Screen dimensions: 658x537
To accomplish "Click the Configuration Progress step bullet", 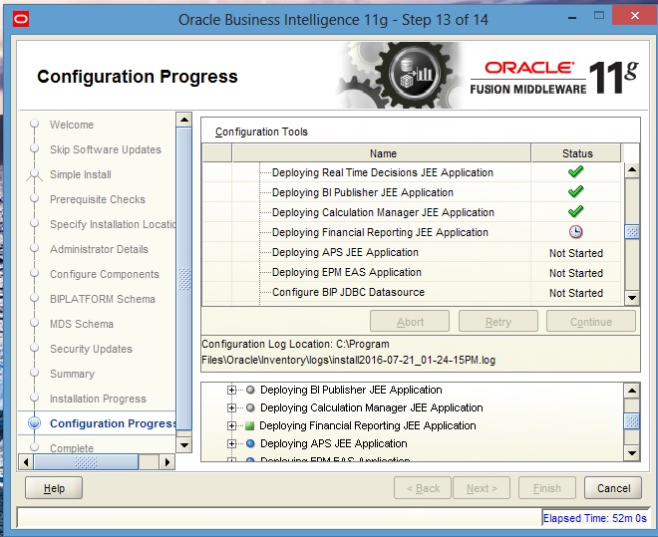I will click(35, 423).
